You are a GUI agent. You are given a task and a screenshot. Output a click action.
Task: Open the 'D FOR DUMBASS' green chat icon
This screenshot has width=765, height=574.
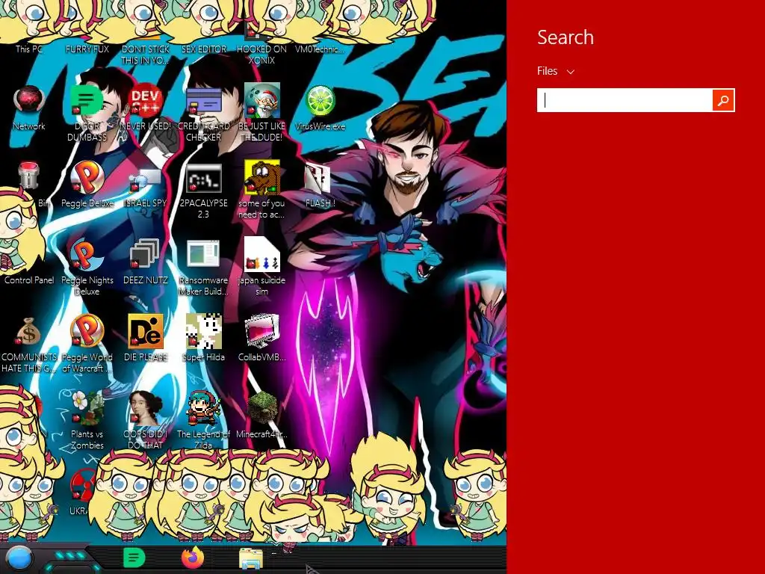(x=87, y=100)
